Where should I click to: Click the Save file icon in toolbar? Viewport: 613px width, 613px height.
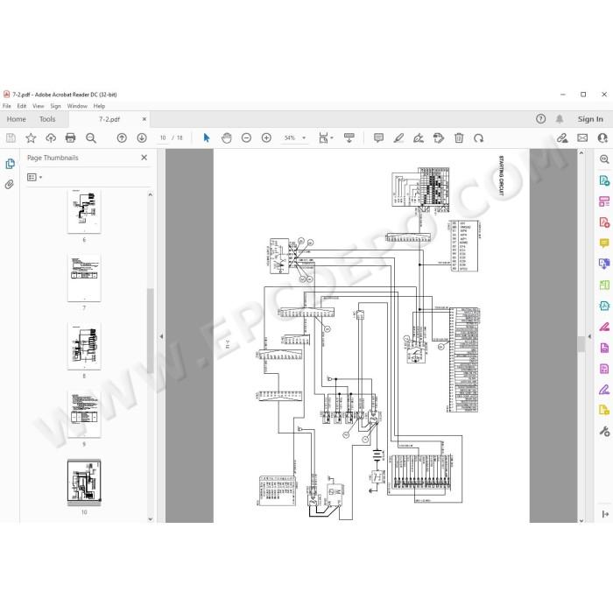(11, 138)
